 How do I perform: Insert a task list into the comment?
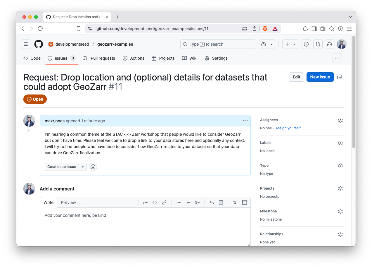click(x=197, y=202)
